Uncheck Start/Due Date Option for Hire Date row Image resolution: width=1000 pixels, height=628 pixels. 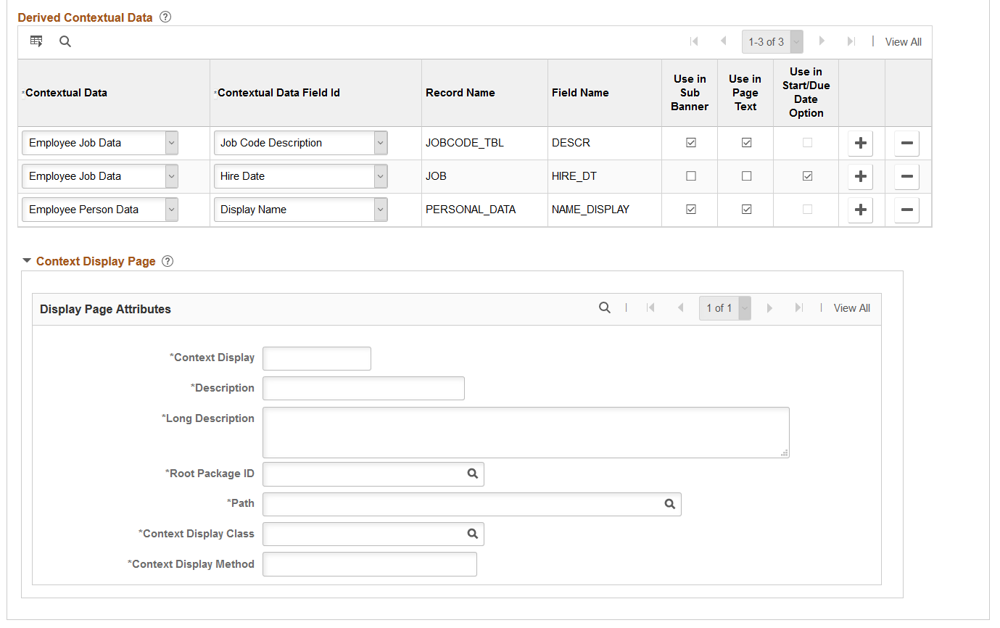[x=807, y=176]
